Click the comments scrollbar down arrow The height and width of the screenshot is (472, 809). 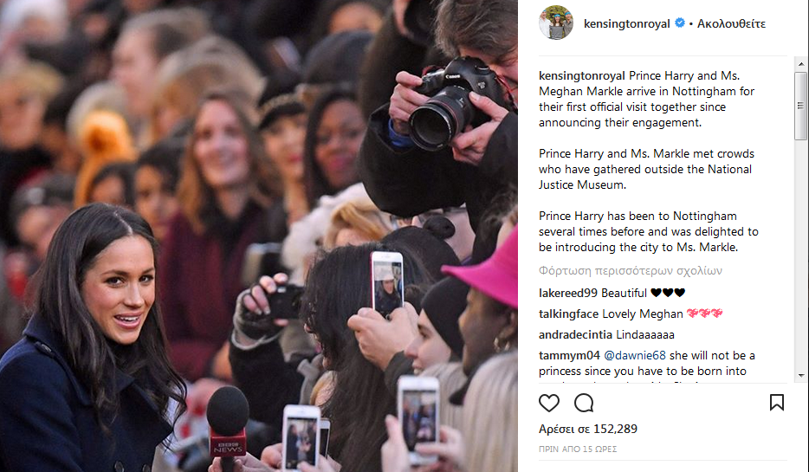(x=800, y=376)
